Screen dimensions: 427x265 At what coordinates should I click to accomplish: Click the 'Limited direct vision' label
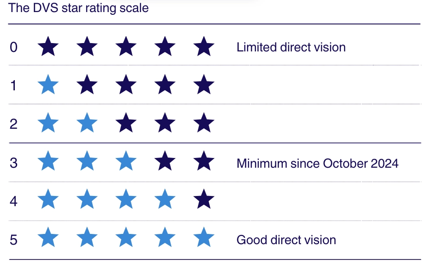(x=291, y=47)
